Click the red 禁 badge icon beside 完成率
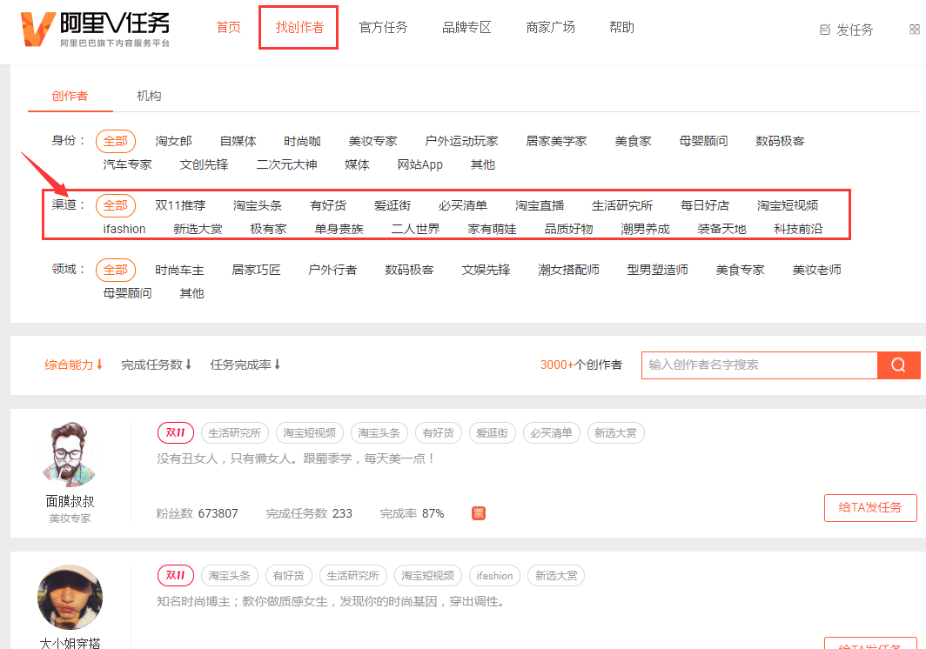 [477, 513]
